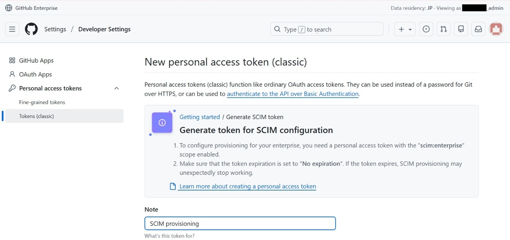Open pull requests icon in header
The width and height of the screenshot is (510, 240).
(443, 29)
